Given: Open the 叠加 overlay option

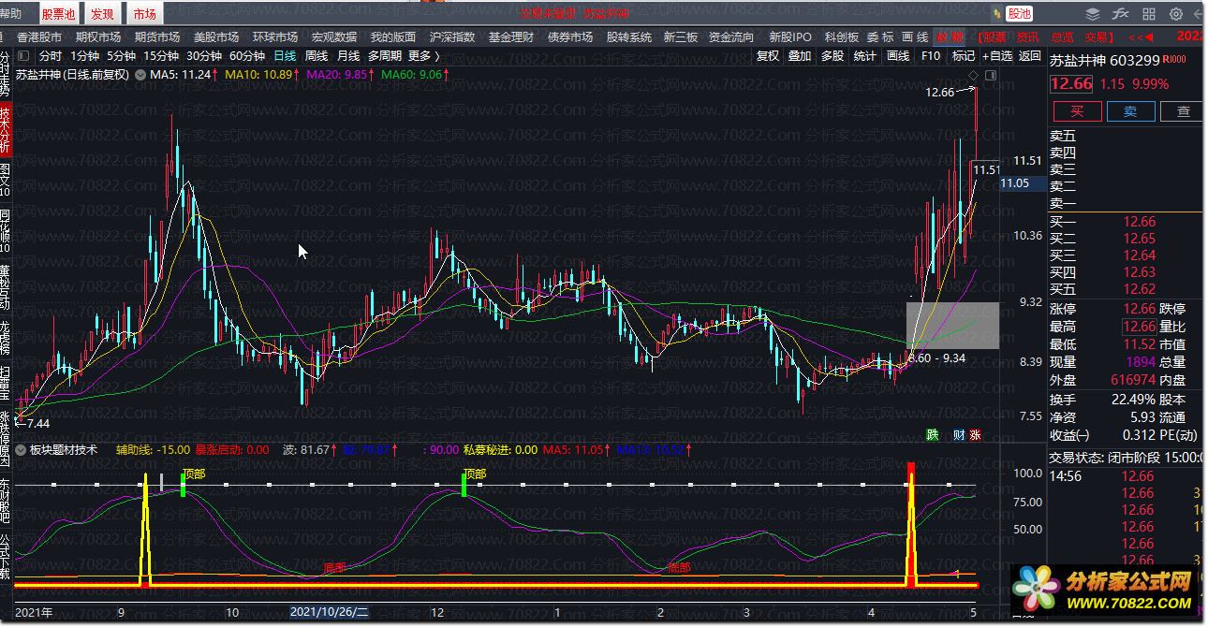Looking at the screenshot, I should (800, 56).
